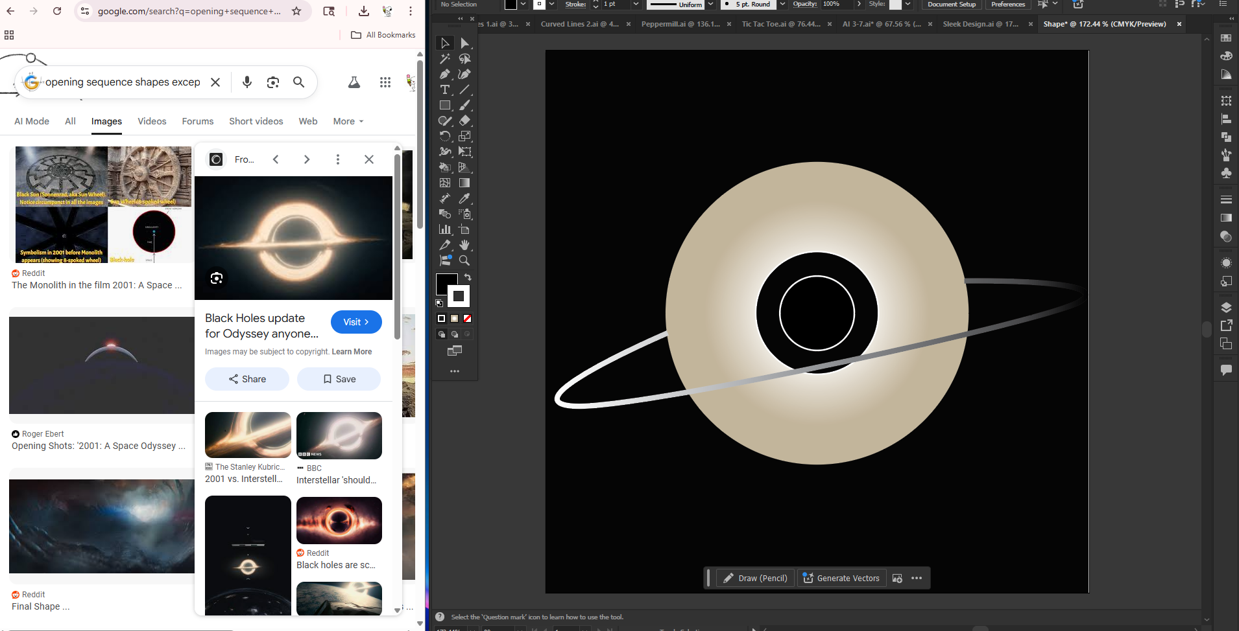Select the Type tool
1239x631 pixels.
445,89
